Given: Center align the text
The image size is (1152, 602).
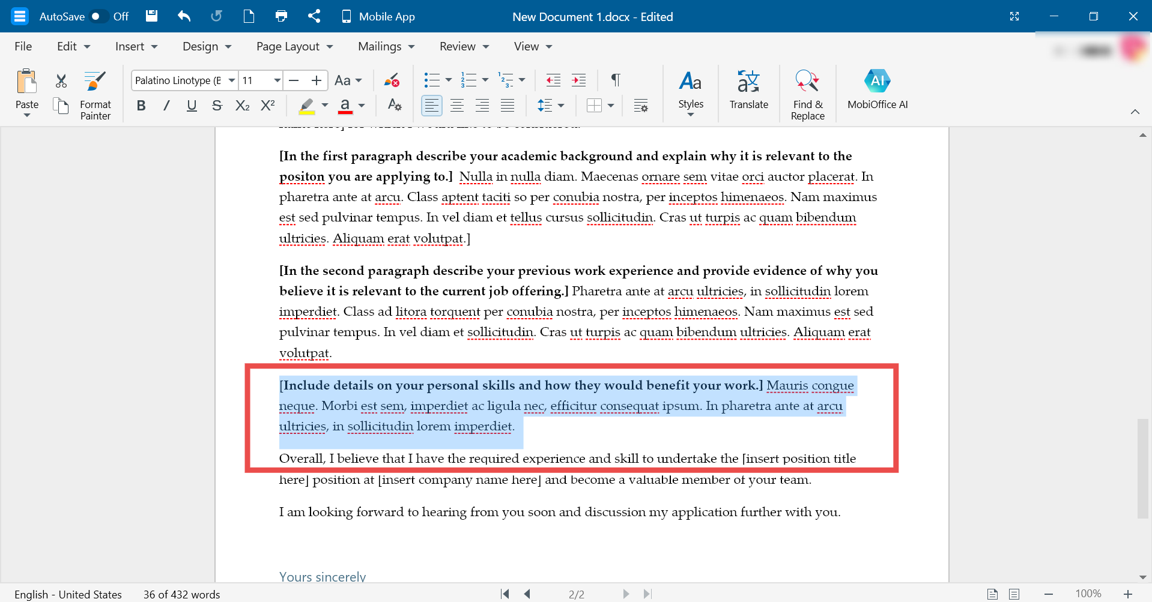Looking at the screenshot, I should (457, 106).
